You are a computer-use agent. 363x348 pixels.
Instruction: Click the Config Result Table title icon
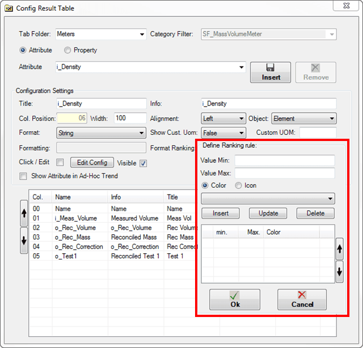(x=9, y=8)
